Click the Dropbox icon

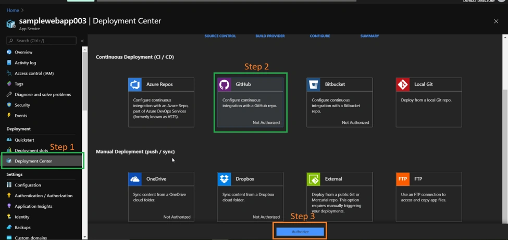pos(224,179)
